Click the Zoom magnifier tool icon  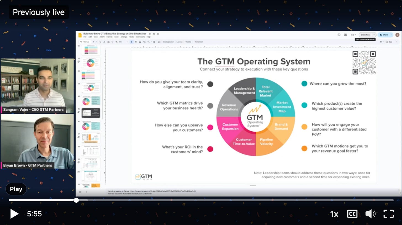point(117,42)
